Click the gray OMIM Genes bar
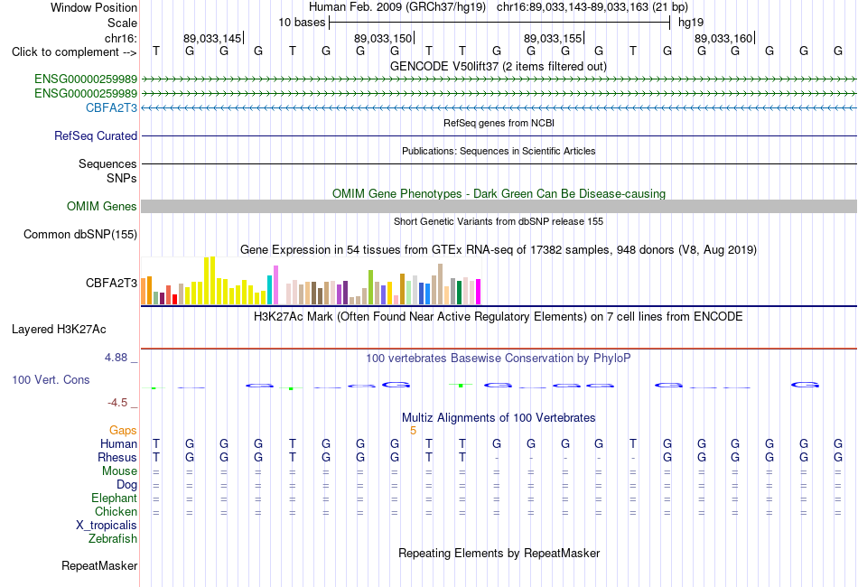 pyautogui.click(x=499, y=206)
